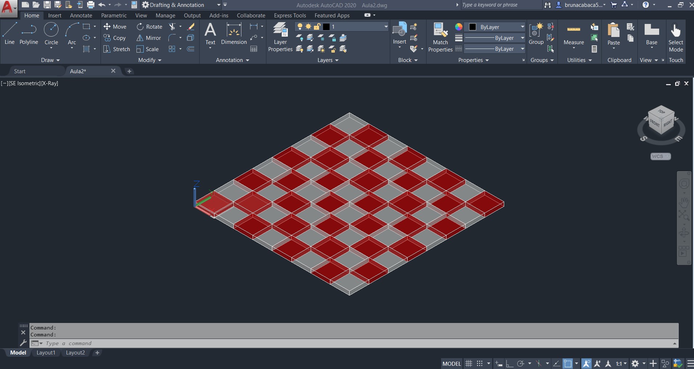Toggle snap mode in status bar
This screenshot has height=369, width=694.
(x=480, y=363)
